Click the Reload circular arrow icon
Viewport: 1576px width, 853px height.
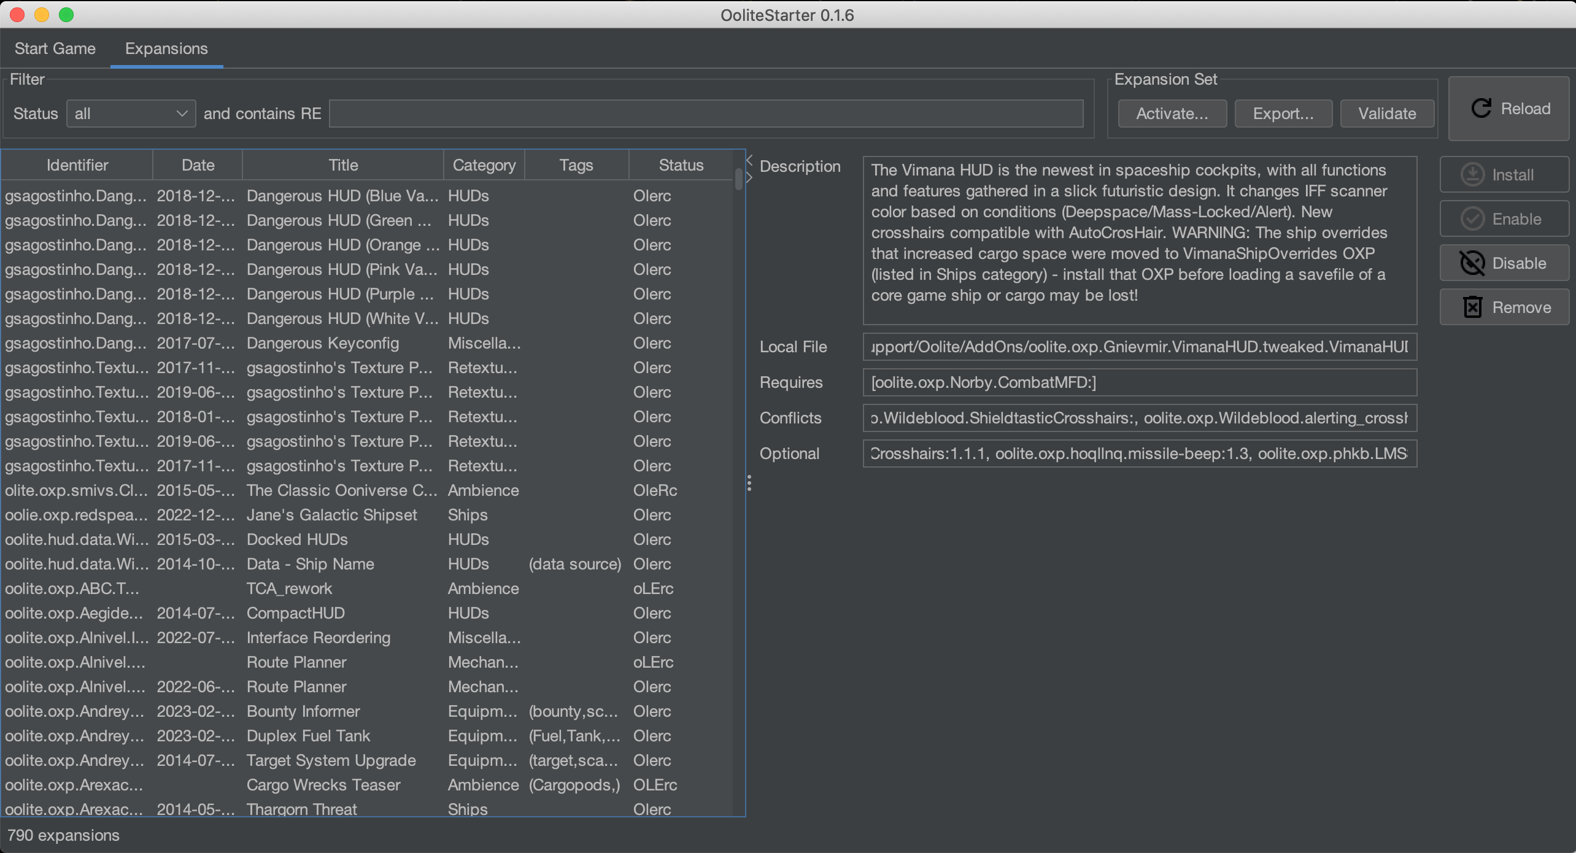pyautogui.click(x=1481, y=109)
